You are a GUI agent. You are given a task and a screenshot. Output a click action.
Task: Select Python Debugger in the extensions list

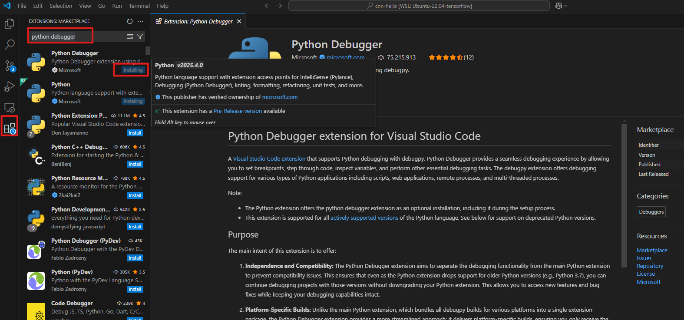85,62
